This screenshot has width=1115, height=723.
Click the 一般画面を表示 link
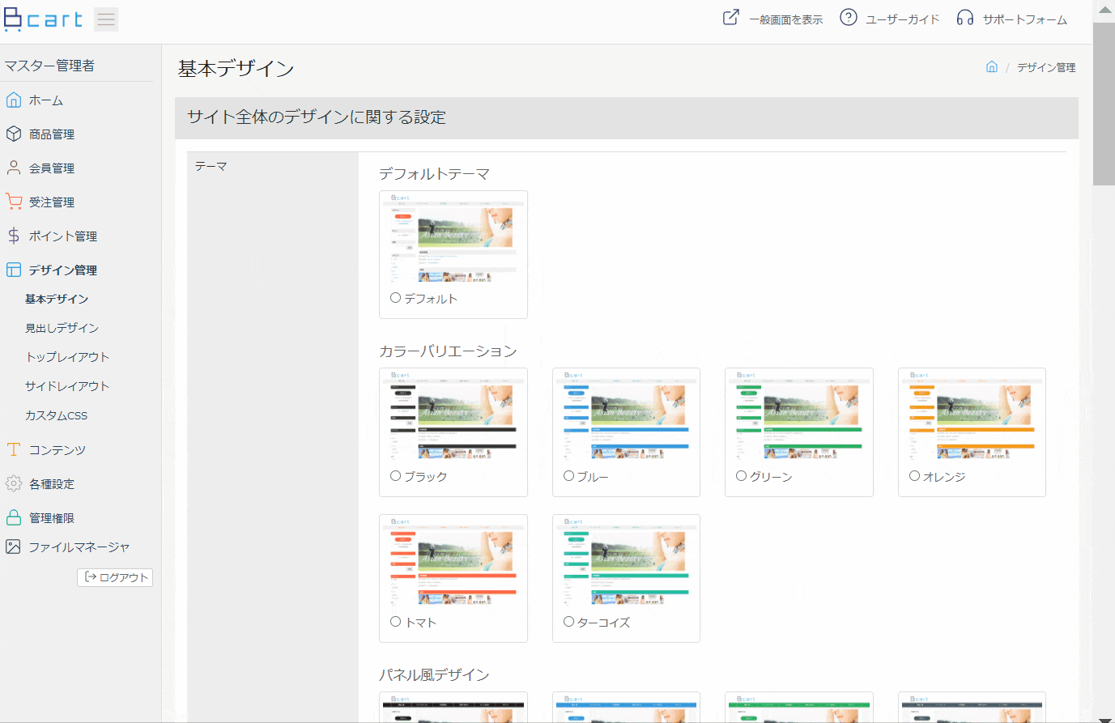(785, 19)
